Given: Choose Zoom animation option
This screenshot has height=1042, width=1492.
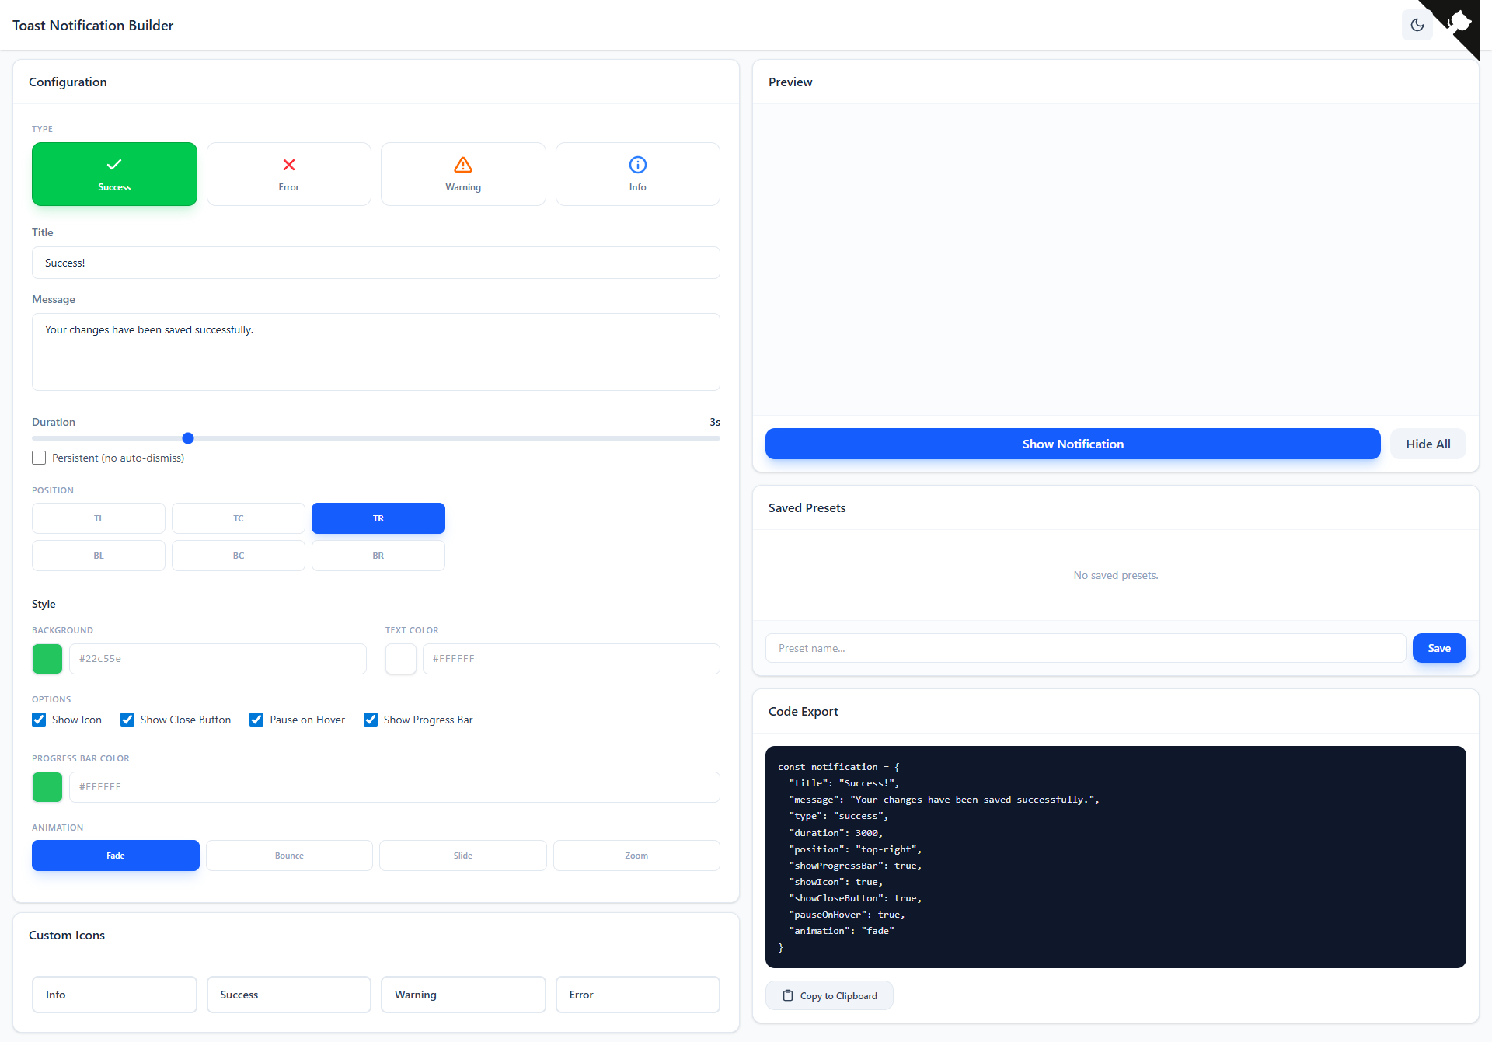Looking at the screenshot, I should 636,856.
